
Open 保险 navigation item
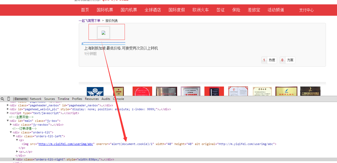coord(236,10)
